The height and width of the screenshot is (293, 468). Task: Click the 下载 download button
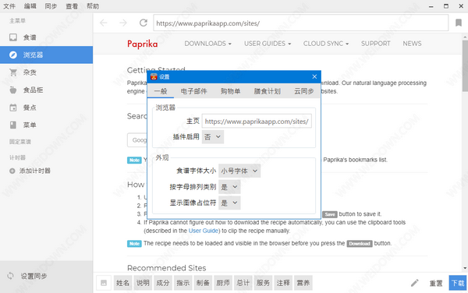click(458, 283)
